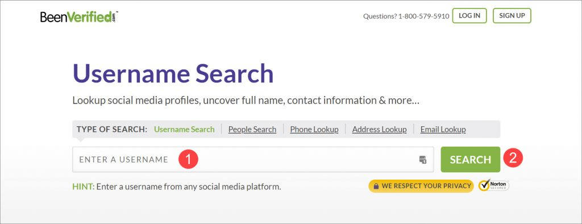
Task: Click the Norton Secured badge
Action: click(x=494, y=186)
